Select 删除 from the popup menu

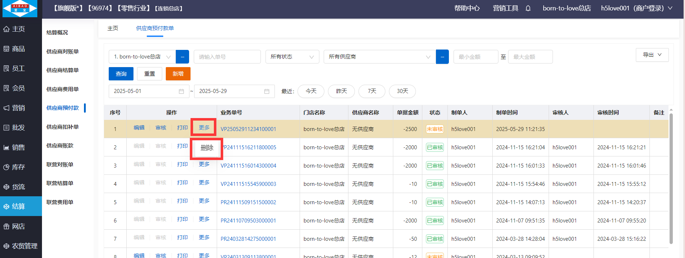[x=207, y=148]
